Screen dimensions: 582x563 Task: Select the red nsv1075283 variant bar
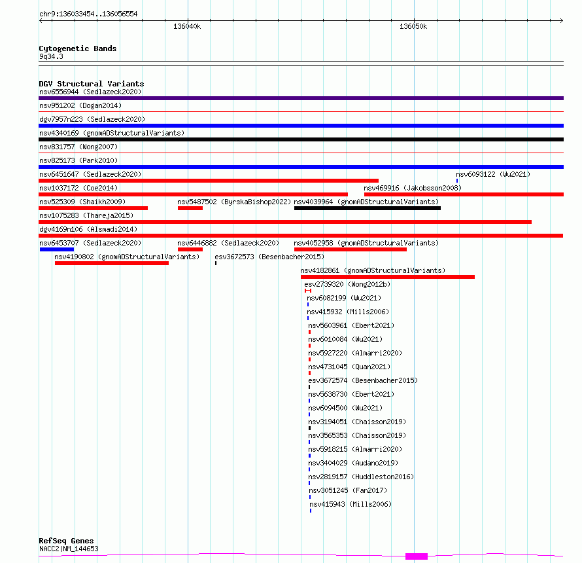coord(285,222)
